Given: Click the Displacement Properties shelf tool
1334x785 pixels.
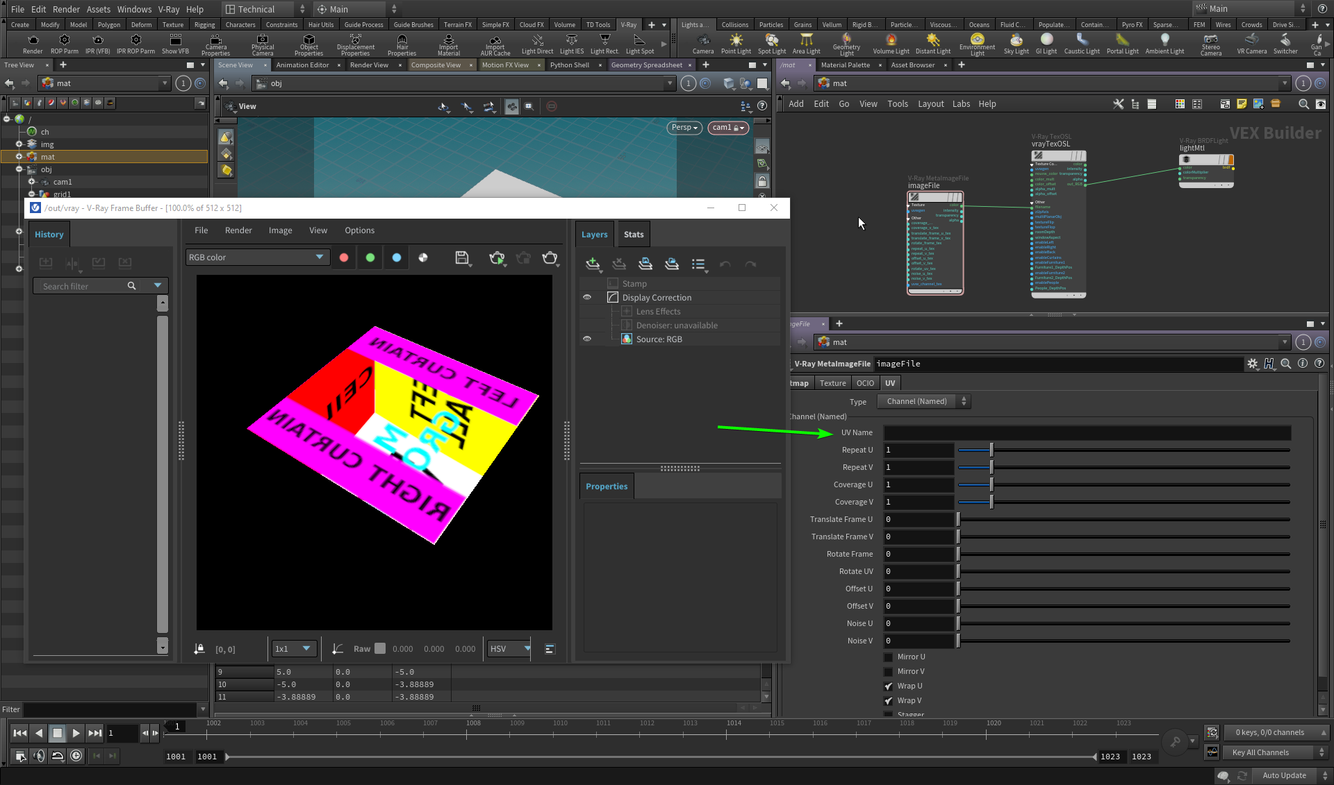Looking at the screenshot, I should point(356,44).
